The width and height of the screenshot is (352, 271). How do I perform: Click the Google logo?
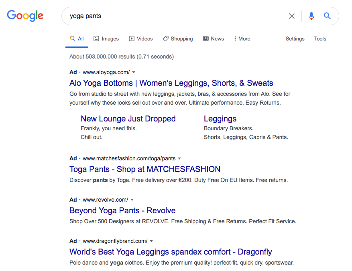tap(25, 16)
